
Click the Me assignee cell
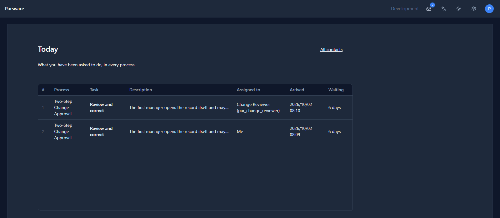coord(240,131)
